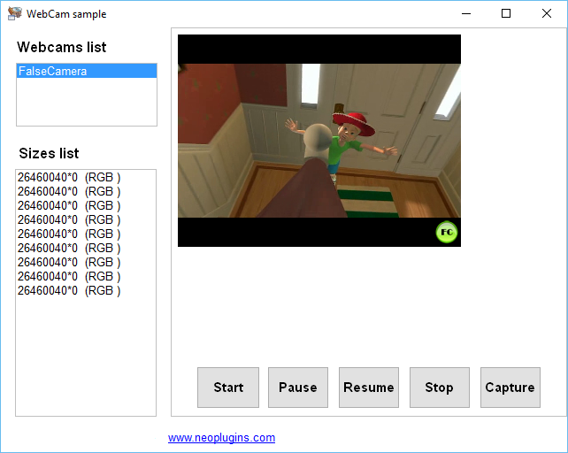Resume the webcam feed

point(369,388)
